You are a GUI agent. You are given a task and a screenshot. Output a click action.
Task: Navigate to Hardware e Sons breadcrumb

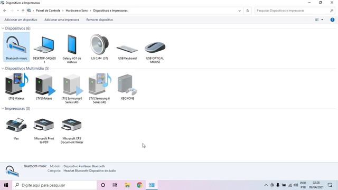point(77,11)
